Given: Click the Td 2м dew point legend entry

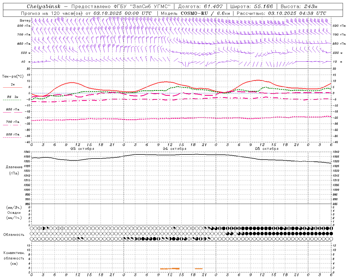Looking at the screenshot, I should 12,97.
